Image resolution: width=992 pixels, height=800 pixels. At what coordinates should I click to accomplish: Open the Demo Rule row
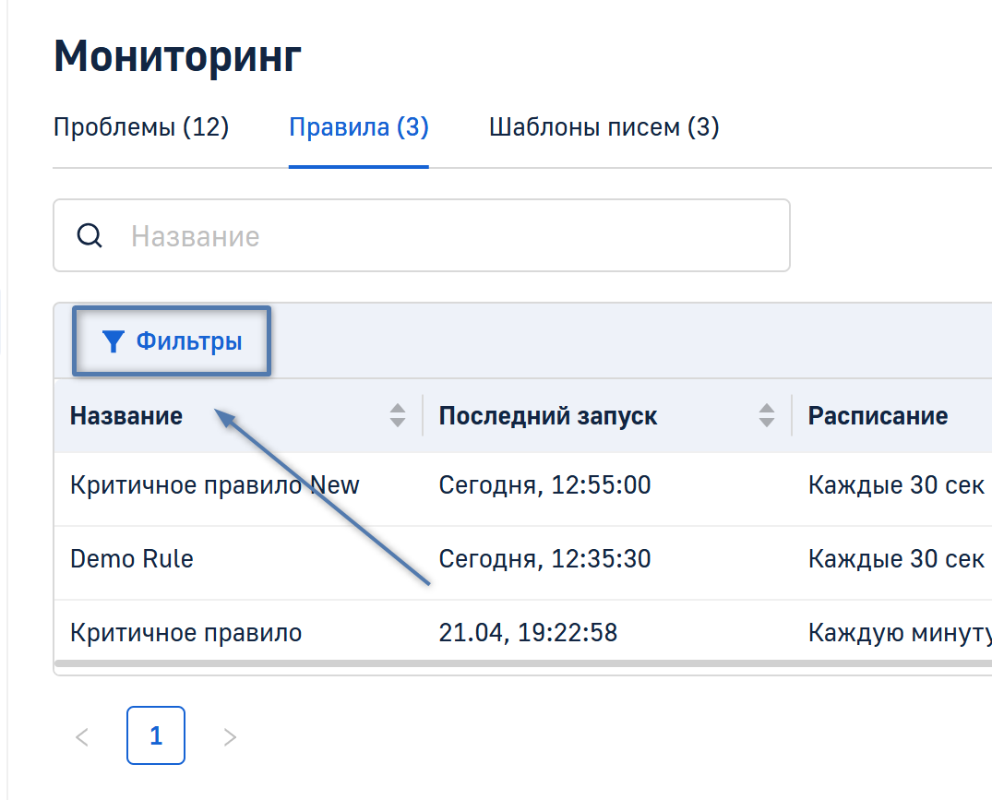coord(132,559)
